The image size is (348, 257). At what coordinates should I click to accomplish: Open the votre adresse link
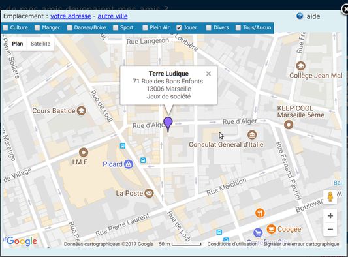tap(71, 16)
